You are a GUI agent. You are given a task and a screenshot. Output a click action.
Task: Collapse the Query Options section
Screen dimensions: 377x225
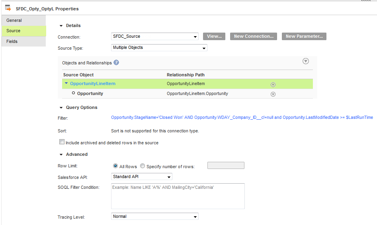[61, 108]
